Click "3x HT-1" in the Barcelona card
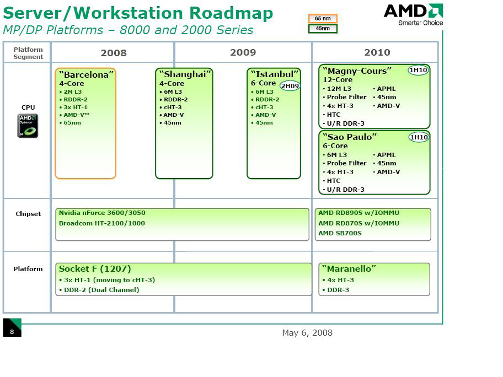The width and height of the screenshot is (503, 377). [76, 107]
